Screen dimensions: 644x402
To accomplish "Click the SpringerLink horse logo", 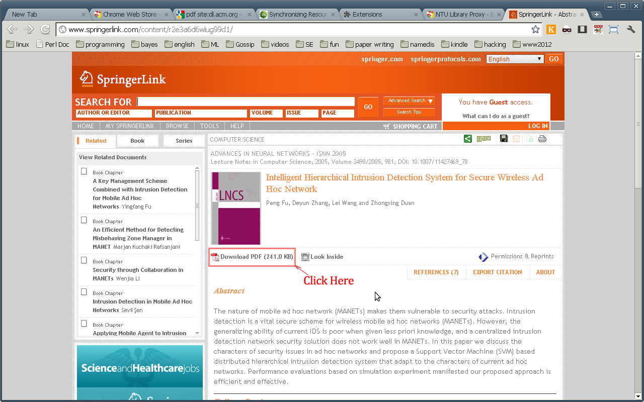I will point(87,79).
